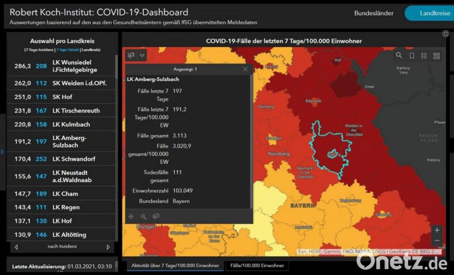454x275 pixels.
Task: Click the 7-Tage-Fallzahl header label
Action: 68,50
